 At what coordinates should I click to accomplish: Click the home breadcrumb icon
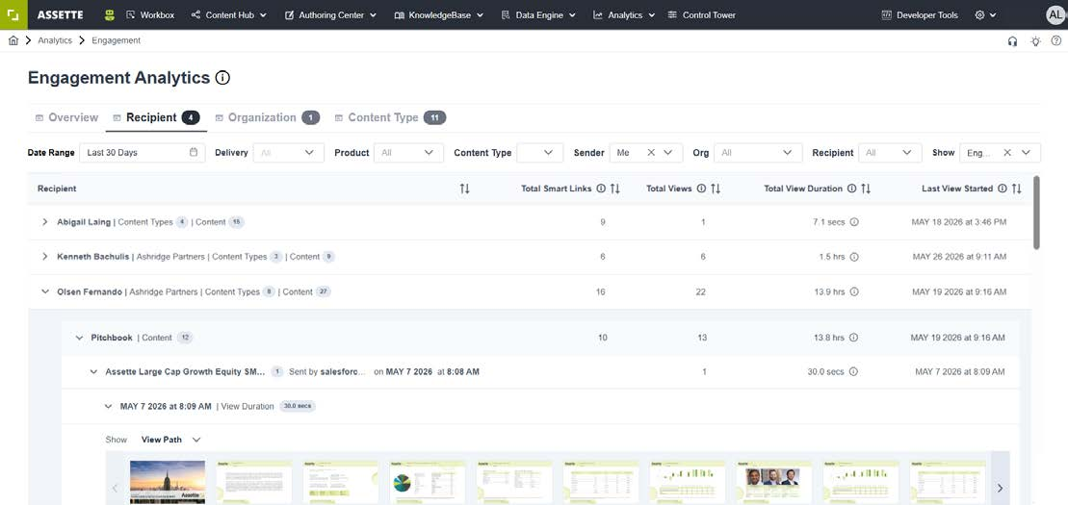pos(13,40)
